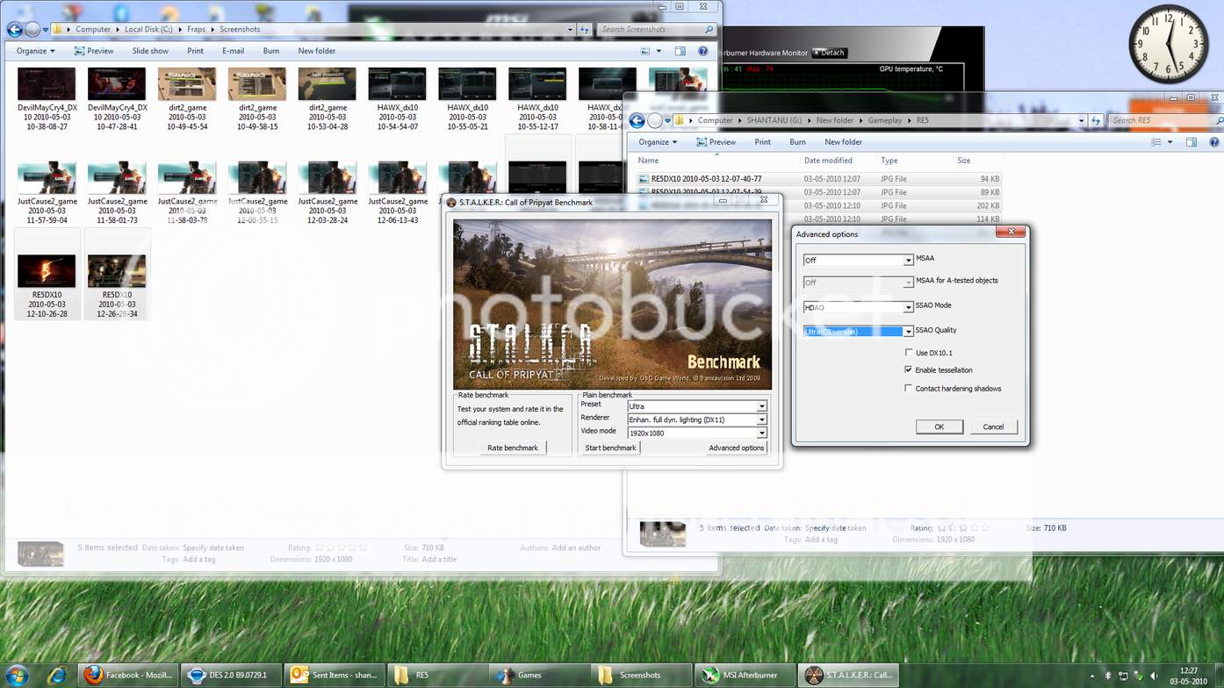Open SSAO Quality dropdown
Image resolution: width=1224 pixels, height=688 pixels.
coord(909,332)
